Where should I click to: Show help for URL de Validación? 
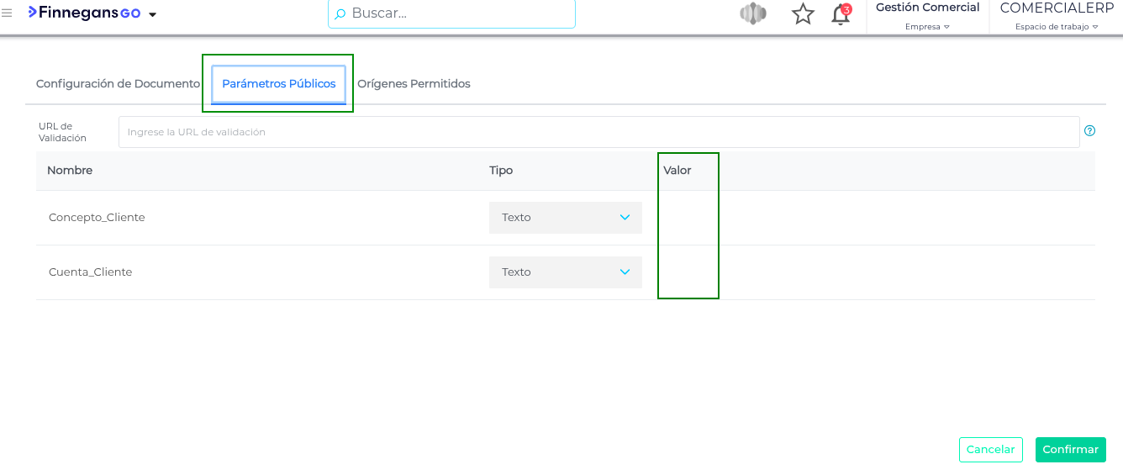click(1089, 131)
